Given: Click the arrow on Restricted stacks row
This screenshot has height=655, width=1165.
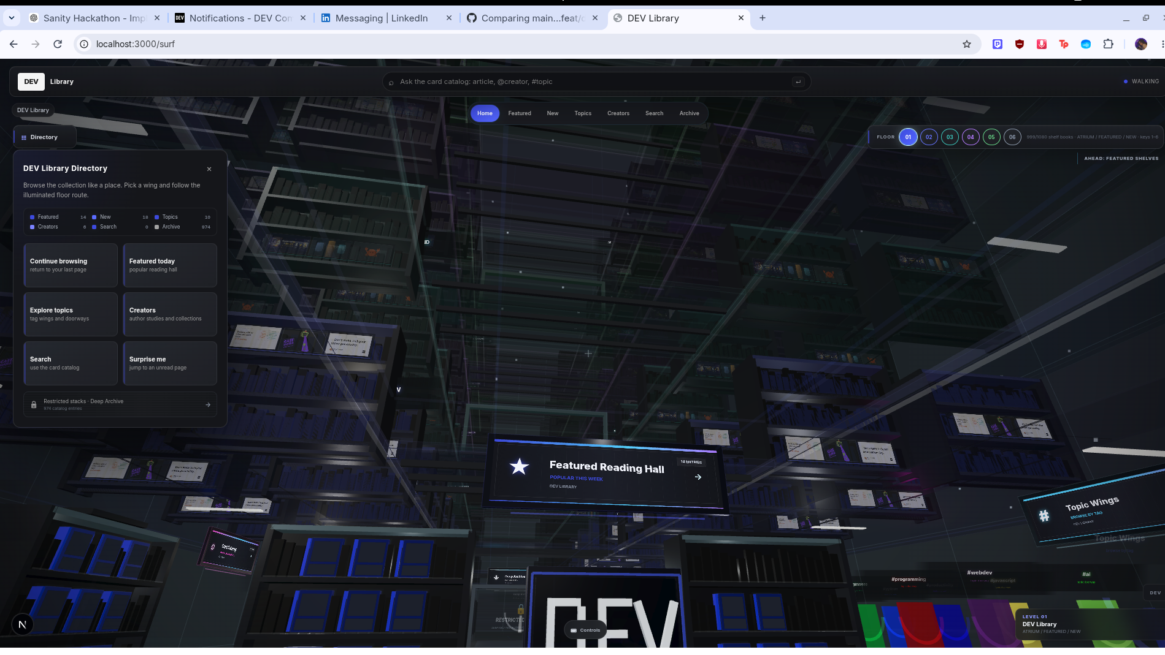Looking at the screenshot, I should 208,404.
